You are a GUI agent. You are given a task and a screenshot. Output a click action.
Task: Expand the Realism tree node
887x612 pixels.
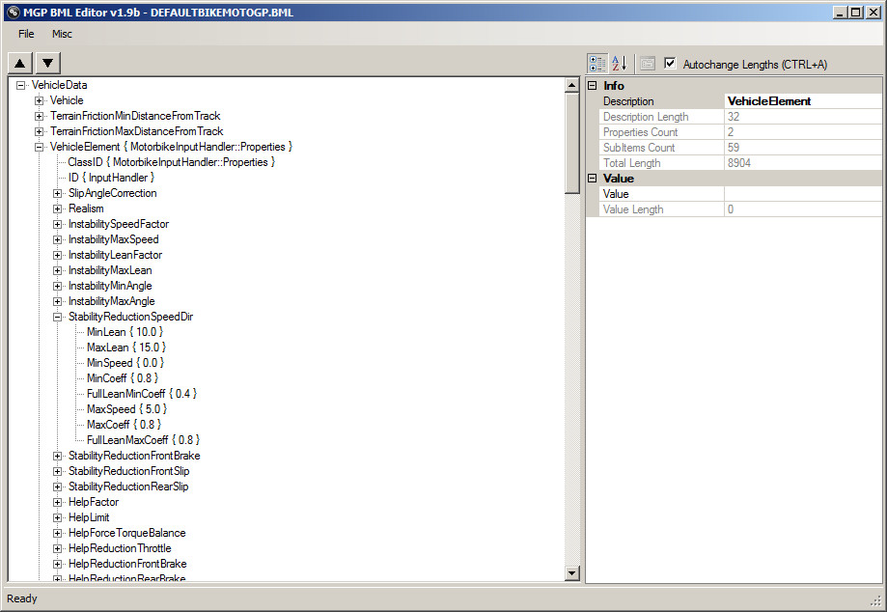click(x=57, y=209)
